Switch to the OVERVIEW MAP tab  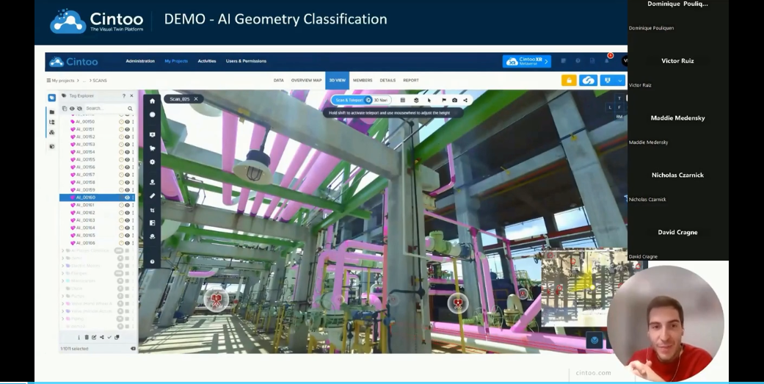coord(306,80)
